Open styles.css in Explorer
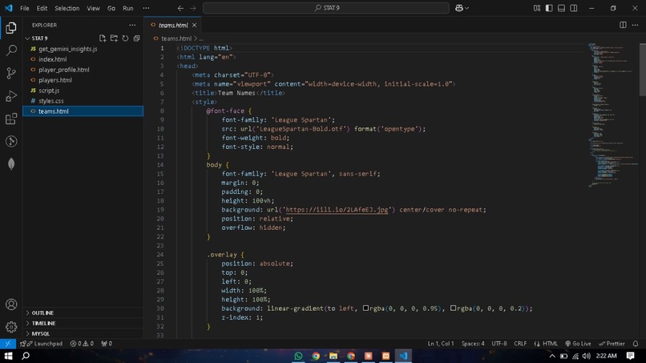 [x=51, y=100]
